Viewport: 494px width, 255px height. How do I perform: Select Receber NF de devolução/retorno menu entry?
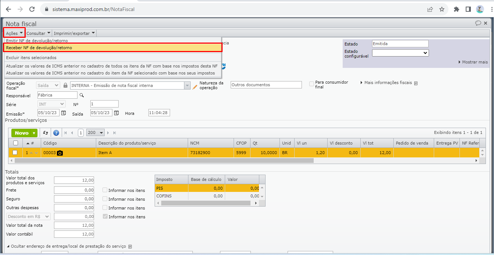coord(112,48)
